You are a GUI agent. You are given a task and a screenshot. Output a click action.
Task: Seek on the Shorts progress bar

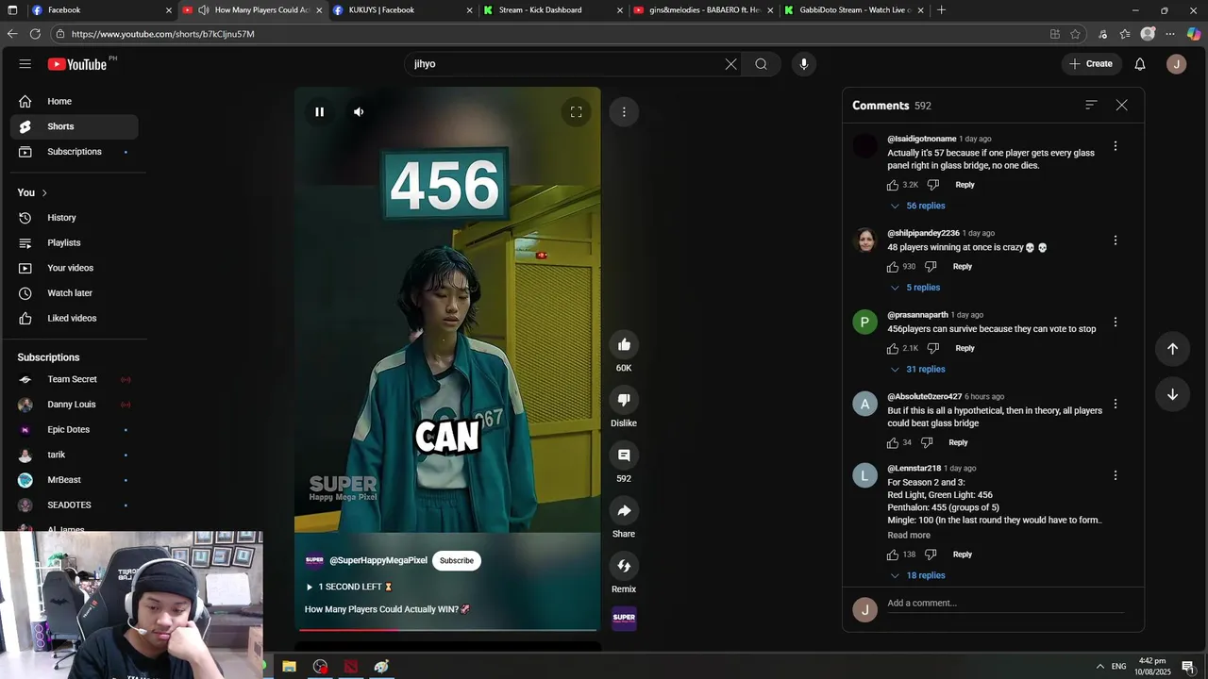448,629
